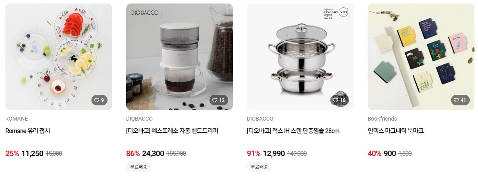Visit the Bookfriends brand page
The width and height of the screenshot is (478, 176).
click(382, 119)
